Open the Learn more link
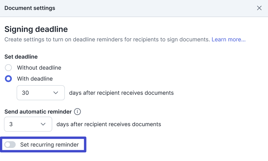 coord(228,39)
